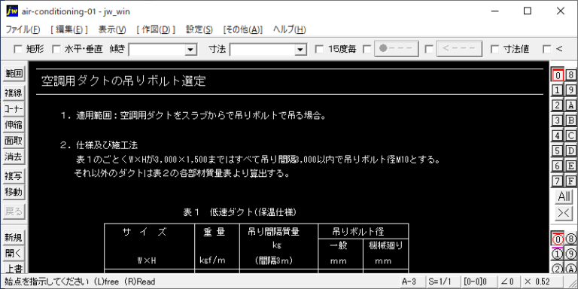
Task: Select layer 4 square button
Action: click(x=558, y=135)
